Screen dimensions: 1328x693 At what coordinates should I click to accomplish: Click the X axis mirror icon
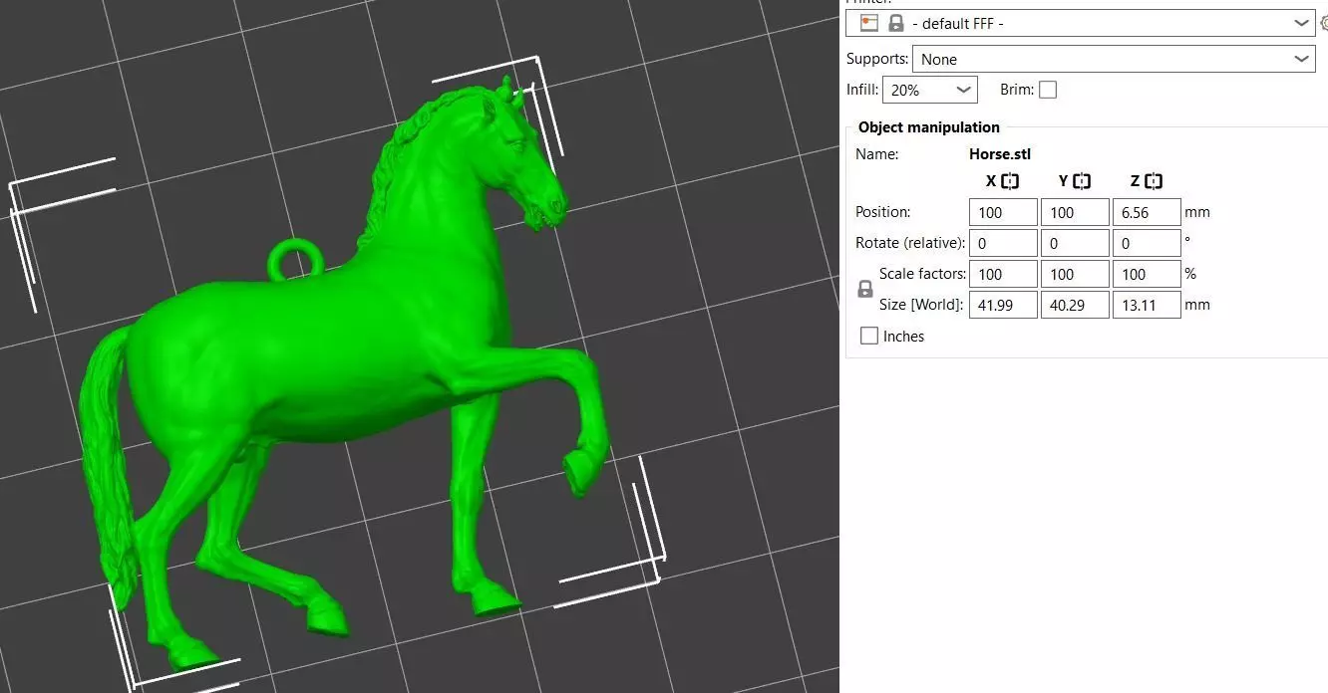1011,181
